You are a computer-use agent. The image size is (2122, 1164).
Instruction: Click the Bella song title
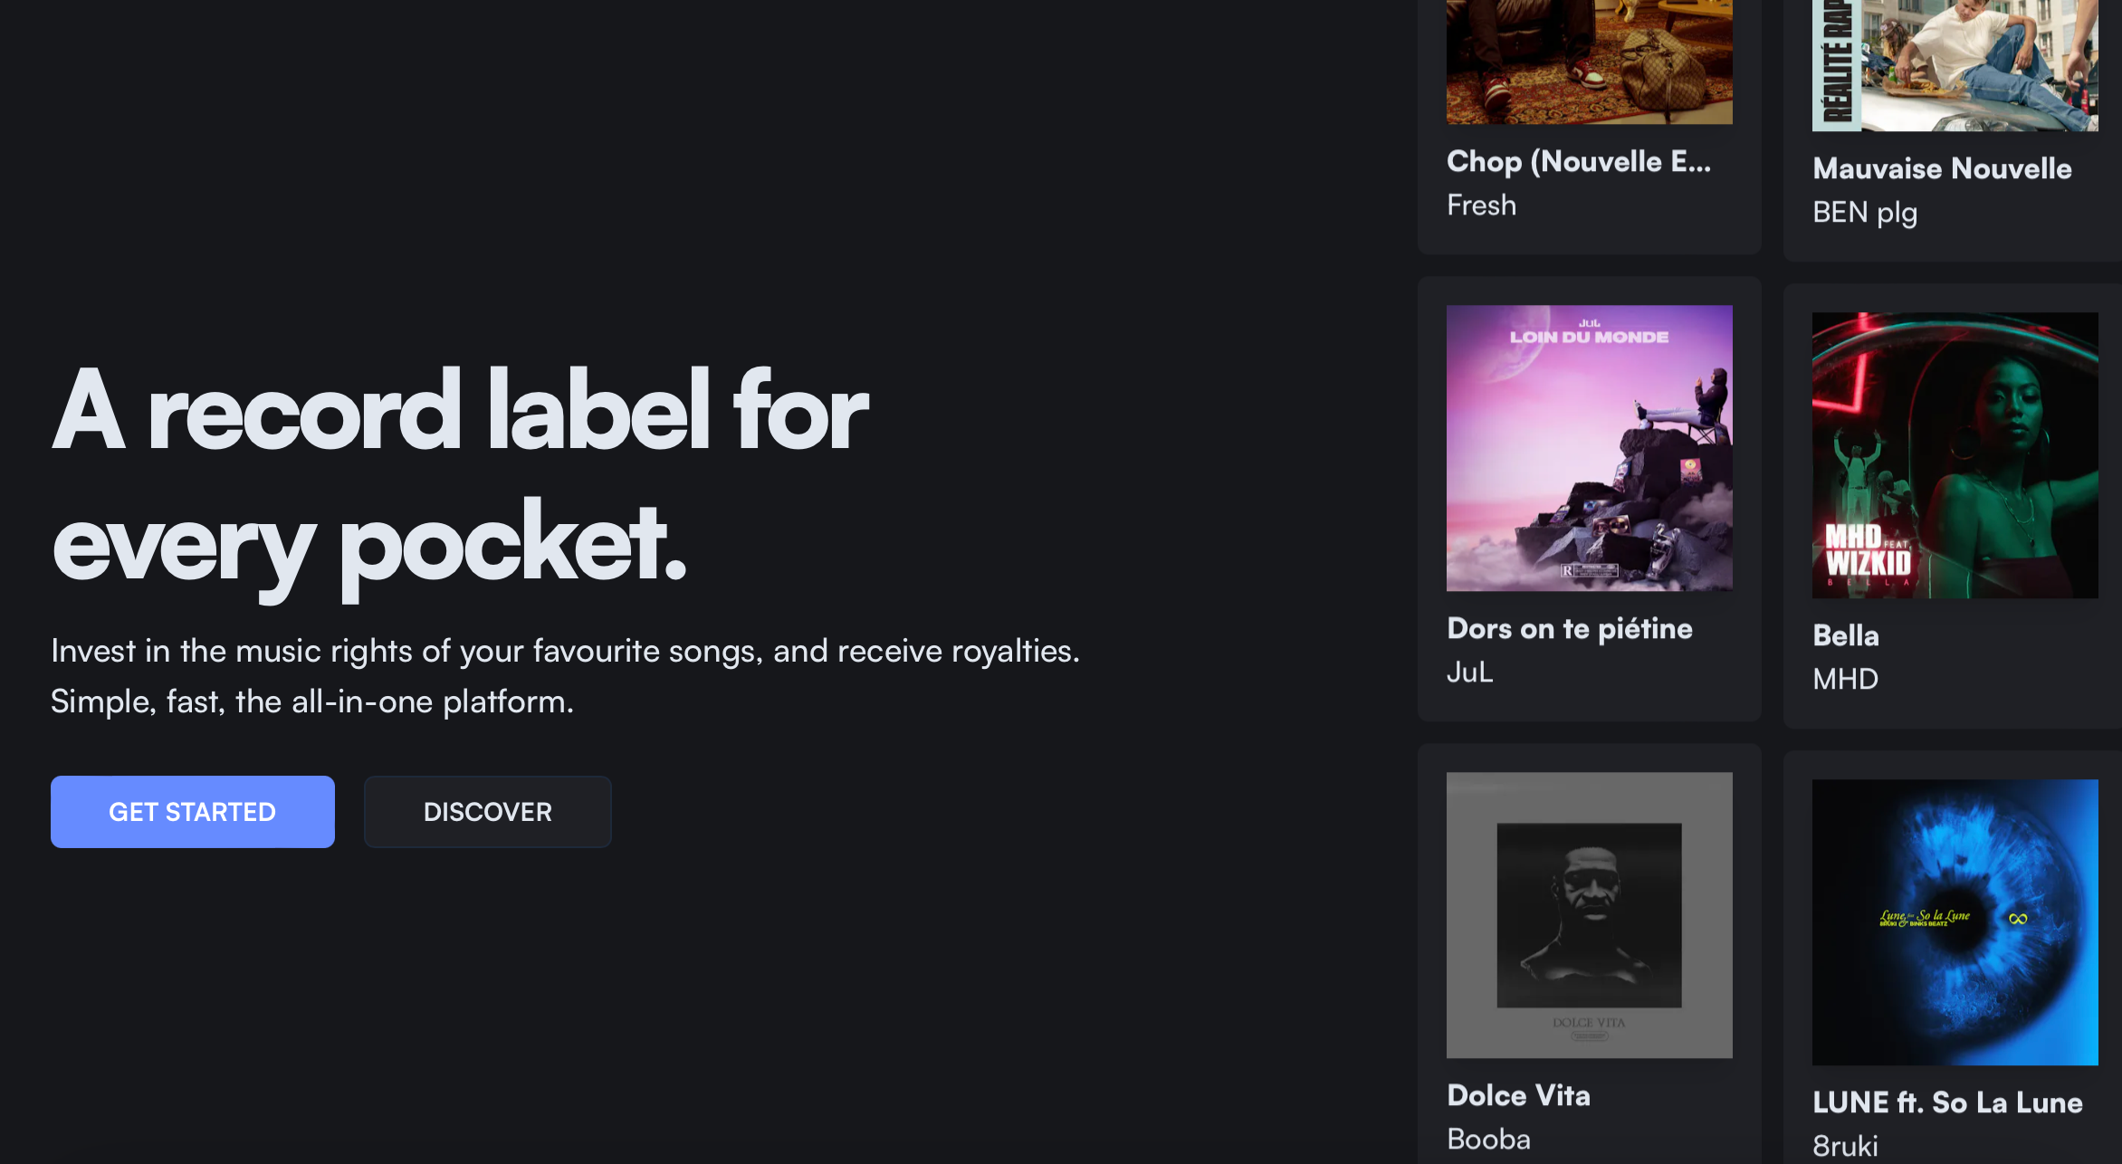1845,636
